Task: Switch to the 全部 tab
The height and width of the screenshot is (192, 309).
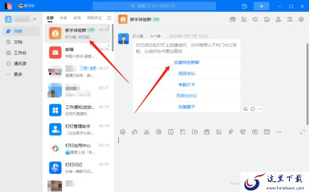Action: 50,18
